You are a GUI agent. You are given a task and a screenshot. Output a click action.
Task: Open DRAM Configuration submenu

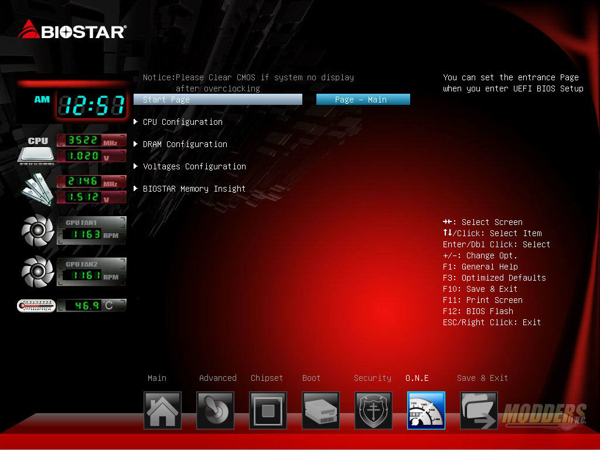pos(185,144)
